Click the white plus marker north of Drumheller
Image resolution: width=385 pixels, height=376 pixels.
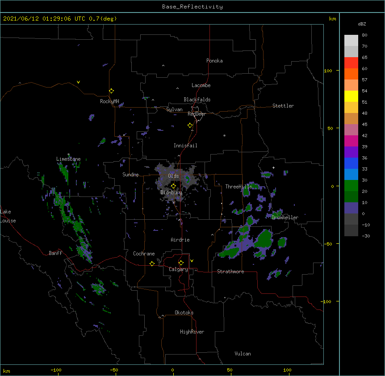(x=273, y=167)
